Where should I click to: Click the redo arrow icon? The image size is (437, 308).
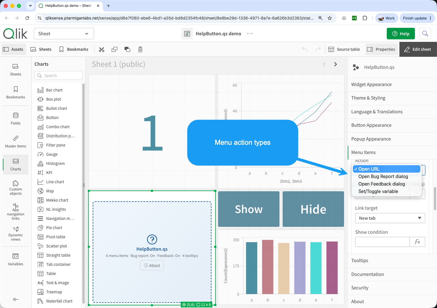[x=318, y=49]
